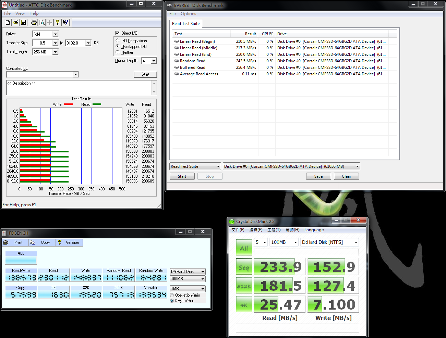Viewport: 446px width, 338px height.
Task: Open View menu in ATTO Disk Benchmark
Action: (x=20, y=13)
